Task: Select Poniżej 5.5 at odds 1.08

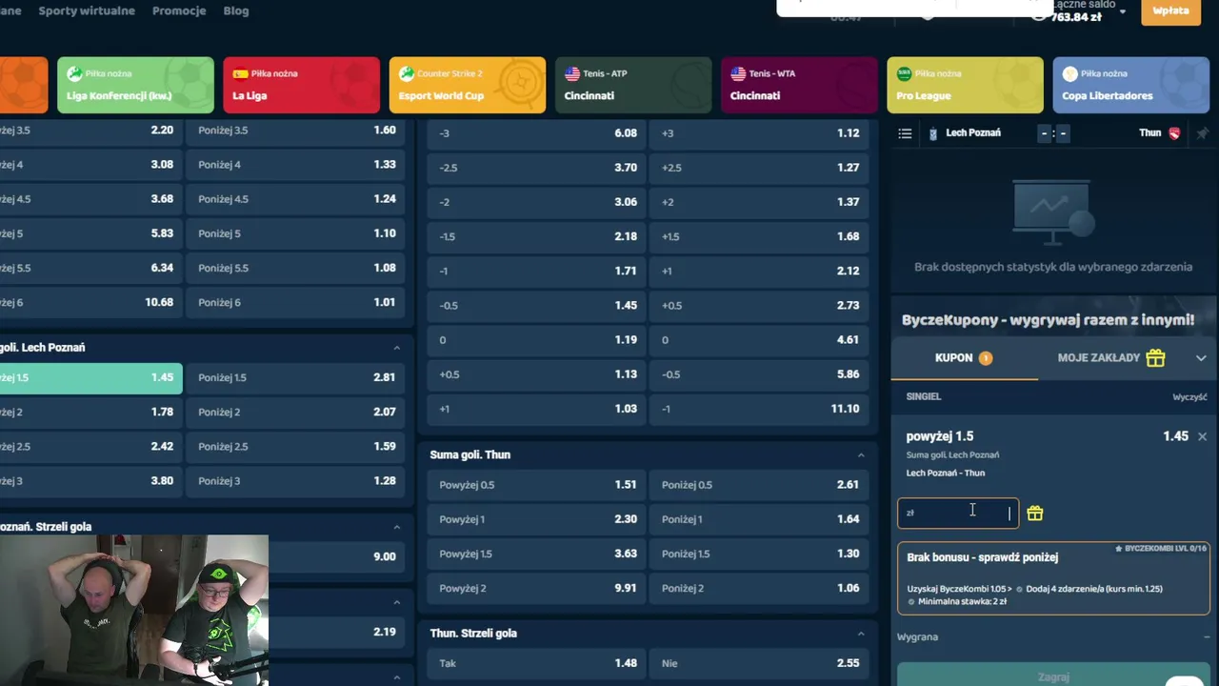Action: coord(295,269)
